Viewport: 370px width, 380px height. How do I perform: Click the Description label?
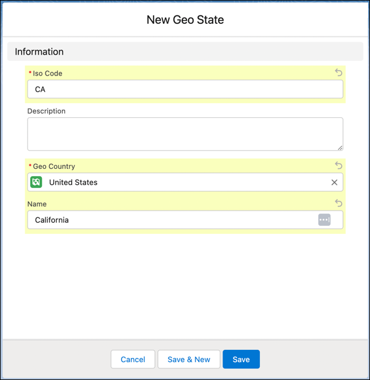46,111
